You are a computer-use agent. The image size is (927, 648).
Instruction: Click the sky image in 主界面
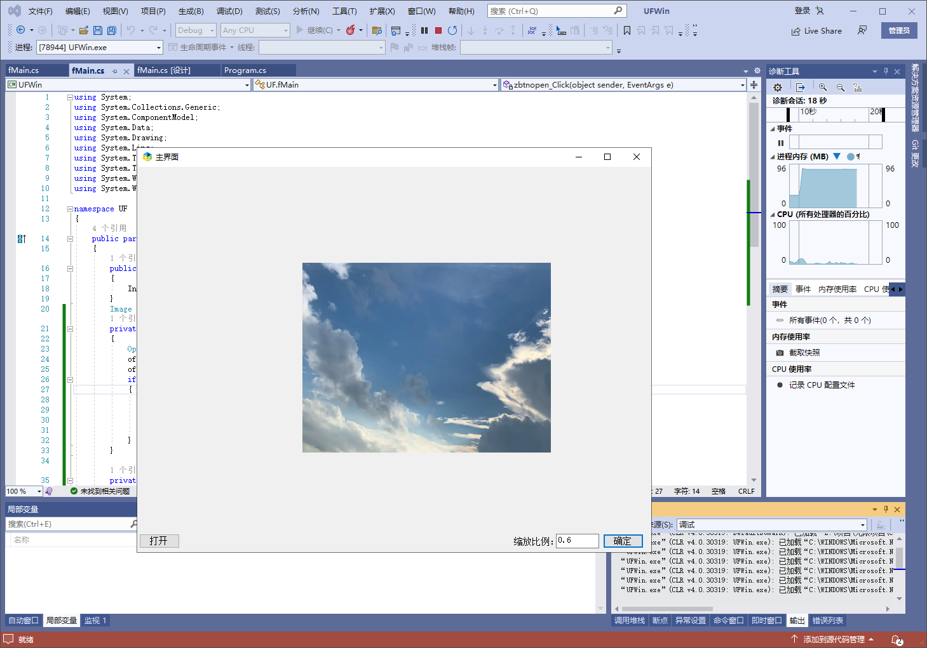click(426, 357)
